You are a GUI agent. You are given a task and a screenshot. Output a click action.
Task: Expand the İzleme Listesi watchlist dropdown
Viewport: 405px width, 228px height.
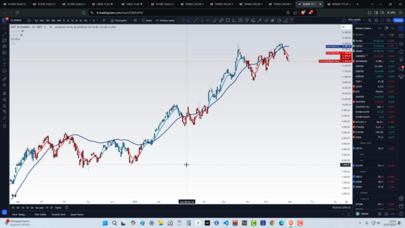[364, 28]
